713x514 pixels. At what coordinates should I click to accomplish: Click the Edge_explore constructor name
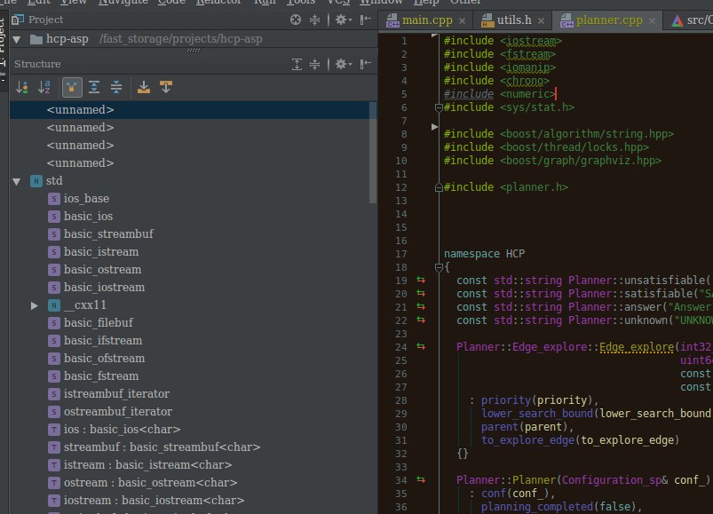point(636,347)
